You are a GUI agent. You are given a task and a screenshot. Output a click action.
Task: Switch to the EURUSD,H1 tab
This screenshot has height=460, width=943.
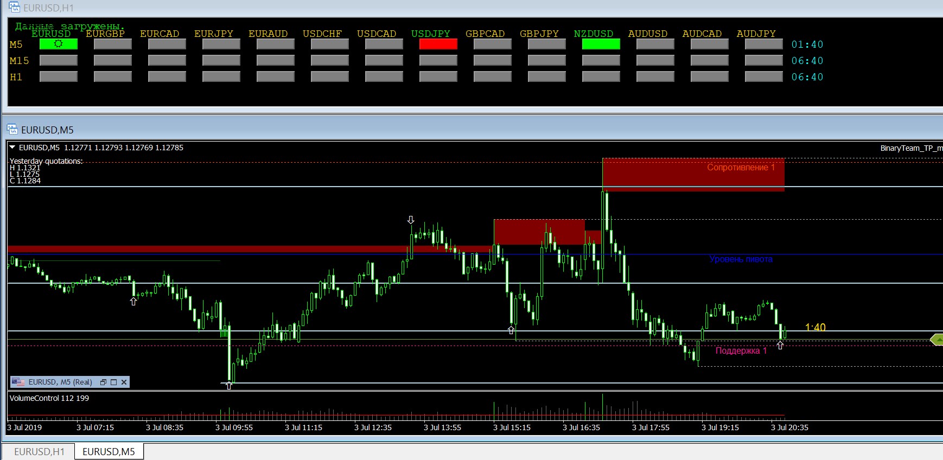(x=39, y=451)
